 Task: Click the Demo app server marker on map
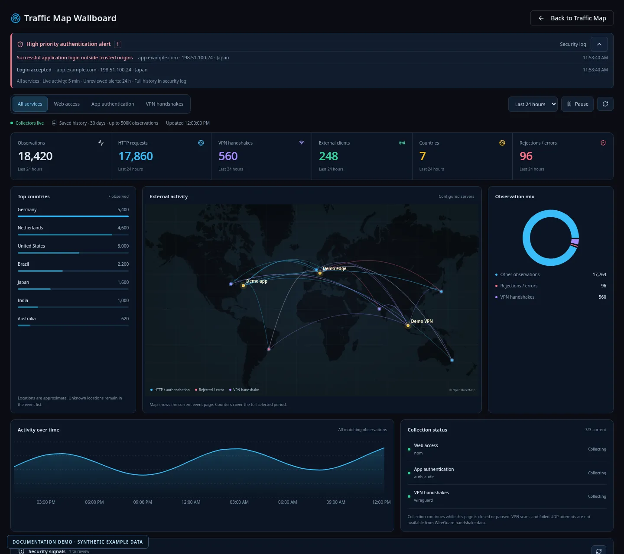click(x=244, y=285)
